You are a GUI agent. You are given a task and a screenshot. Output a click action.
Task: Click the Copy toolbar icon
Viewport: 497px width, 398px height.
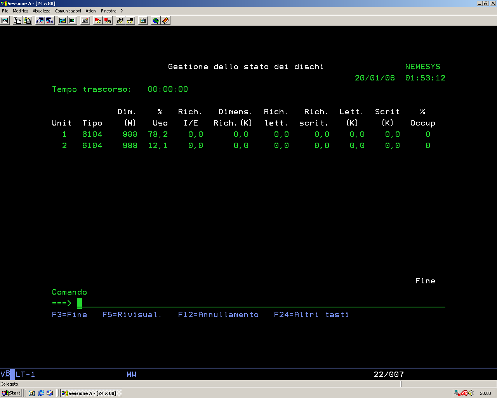point(17,21)
